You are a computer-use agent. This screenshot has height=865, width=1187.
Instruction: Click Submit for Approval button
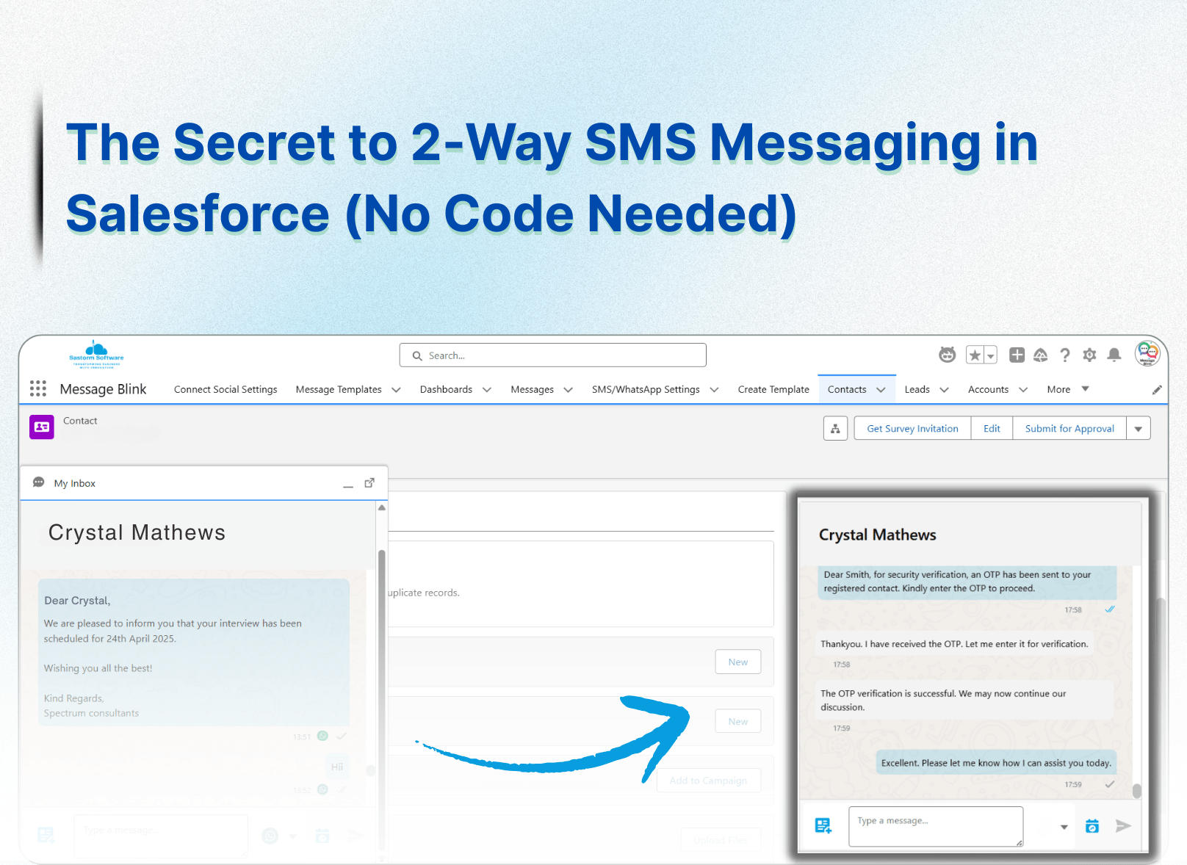click(x=1069, y=428)
